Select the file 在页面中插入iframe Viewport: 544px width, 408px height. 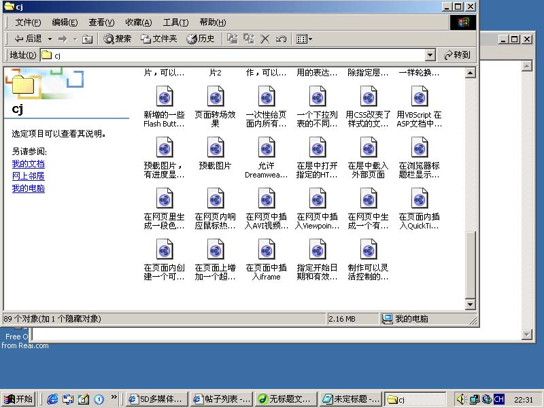(267, 260)
